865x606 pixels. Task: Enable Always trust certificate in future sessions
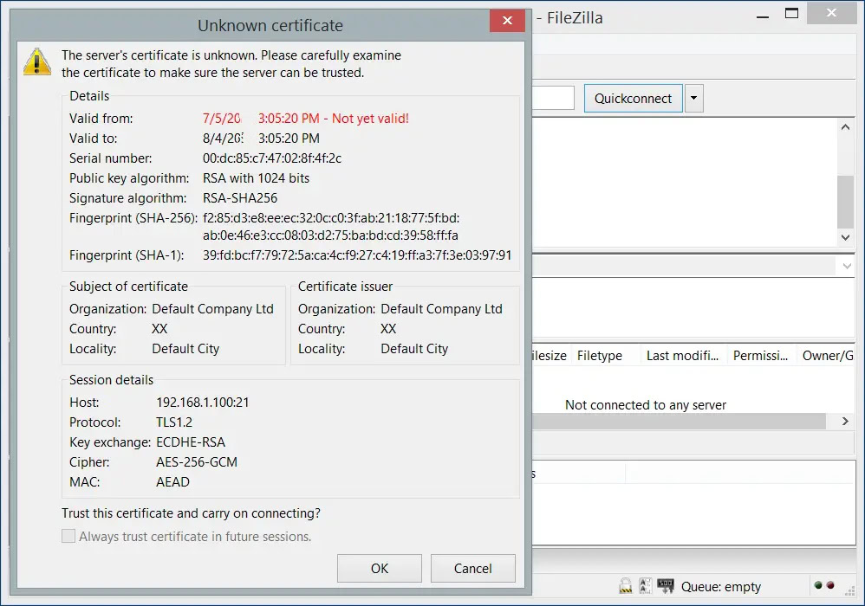tap(68, 536)
